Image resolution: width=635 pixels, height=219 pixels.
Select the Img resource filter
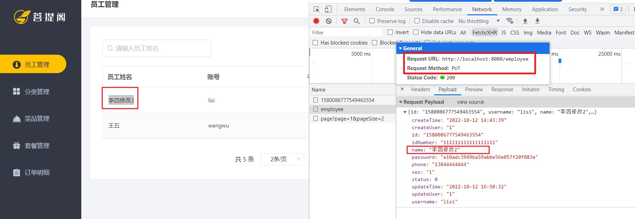click(528, 32)
